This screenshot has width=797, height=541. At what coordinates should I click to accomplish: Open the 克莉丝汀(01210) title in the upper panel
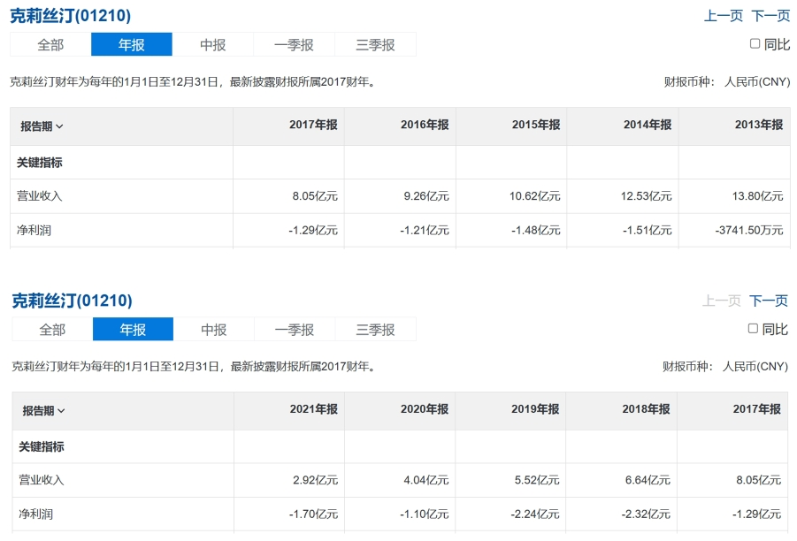tap(71, 16)
